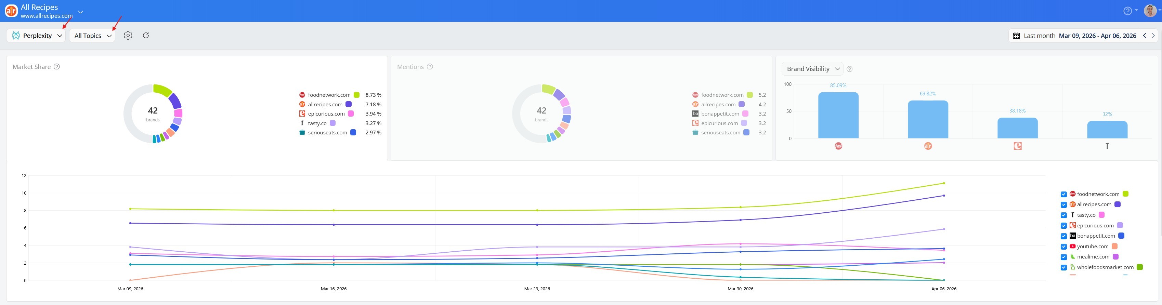The height and width of the screenshot is (305, 1162).
Task: Click the allrecipes.com purple swatch in Market Share
Action: click(348, 104)
